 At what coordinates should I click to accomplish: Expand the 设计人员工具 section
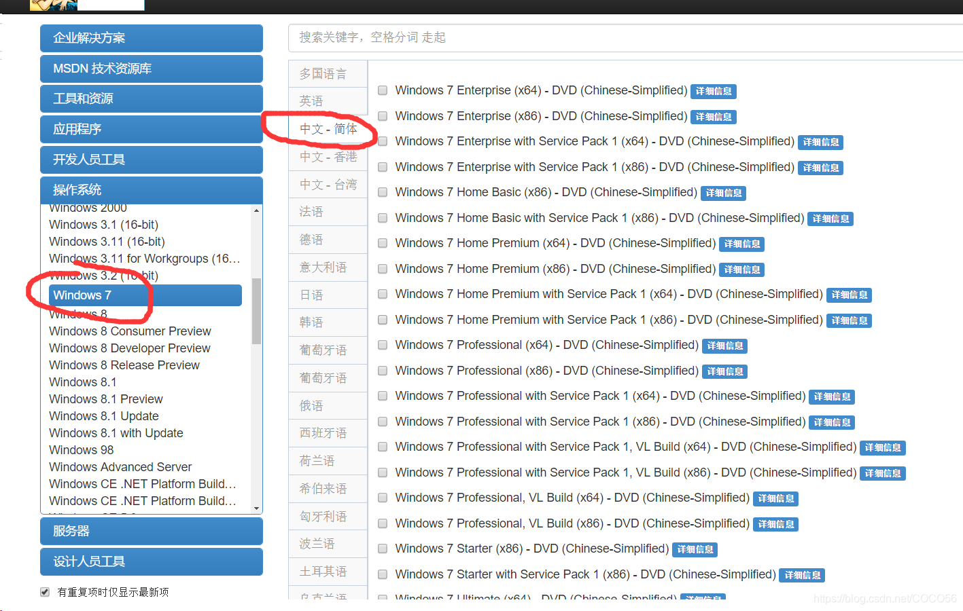(x=152, y=561)
